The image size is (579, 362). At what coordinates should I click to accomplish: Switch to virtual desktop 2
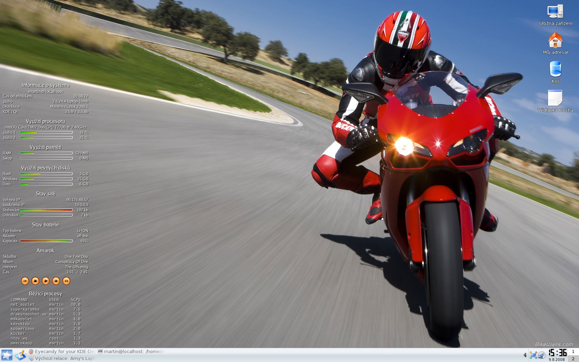tap(573, 359)
